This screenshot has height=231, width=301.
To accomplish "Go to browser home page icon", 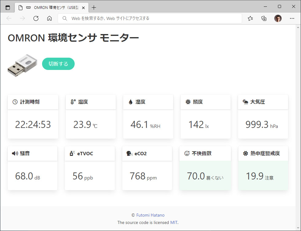I will (49, 18).
